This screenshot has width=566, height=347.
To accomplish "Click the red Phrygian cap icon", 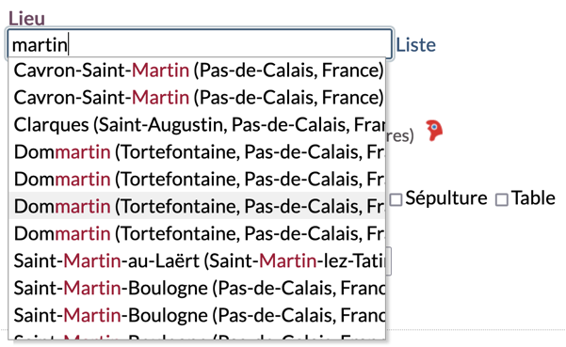I will [x=434, y=130].
